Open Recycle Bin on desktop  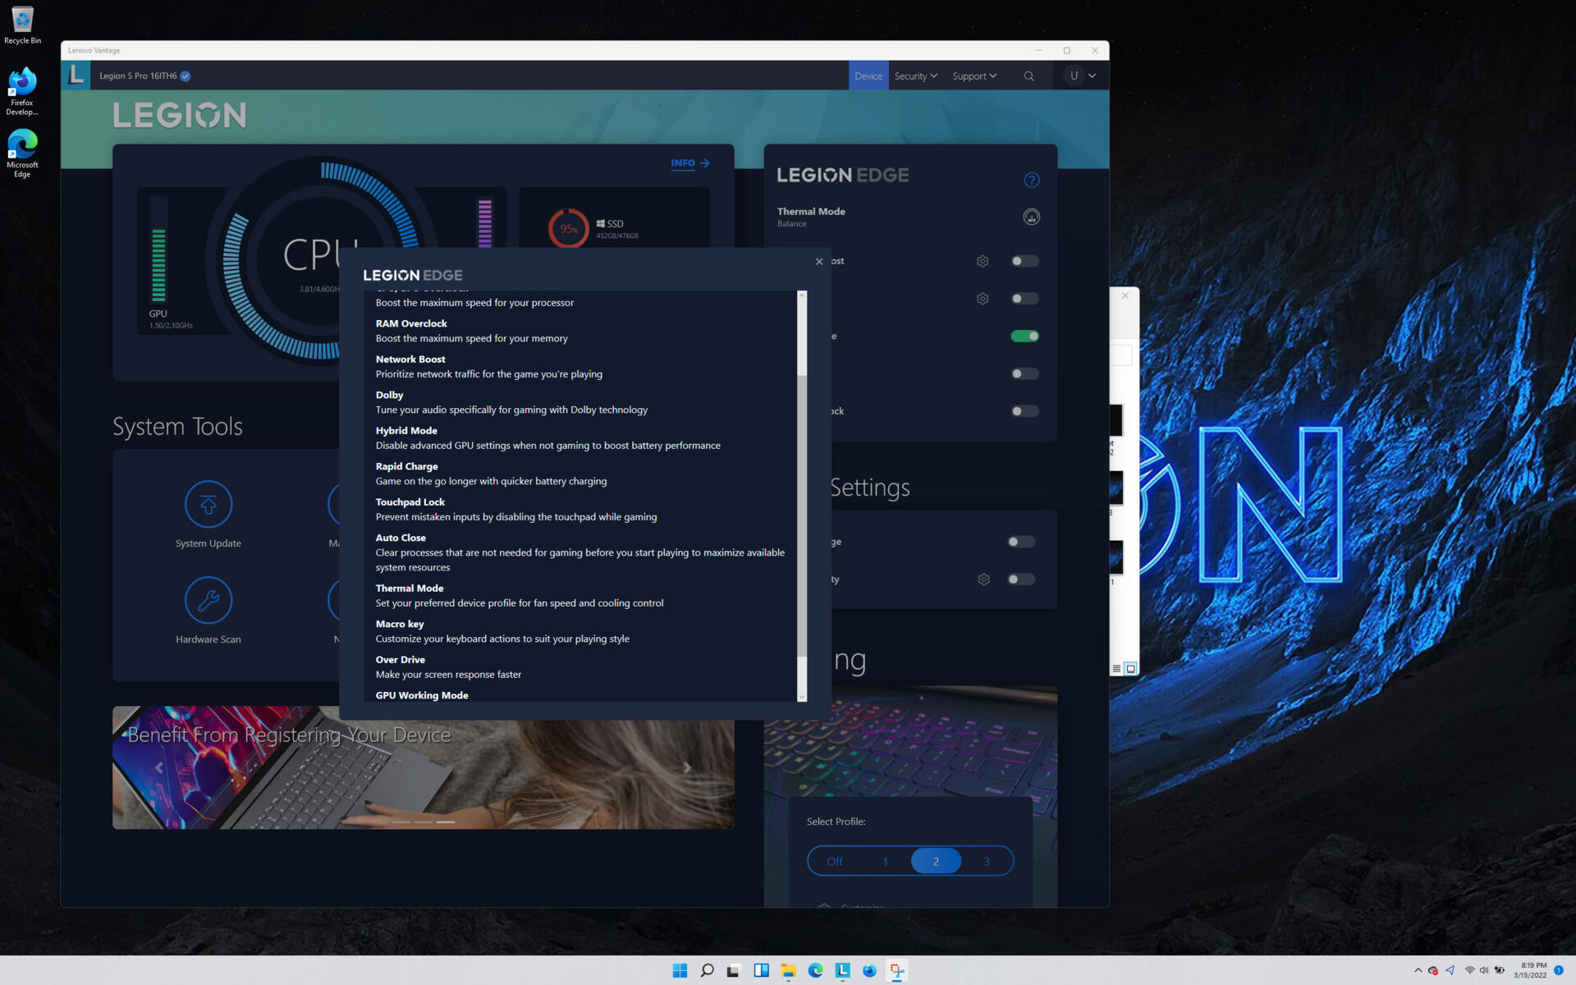pyautogui.click(x=22, y=25)
